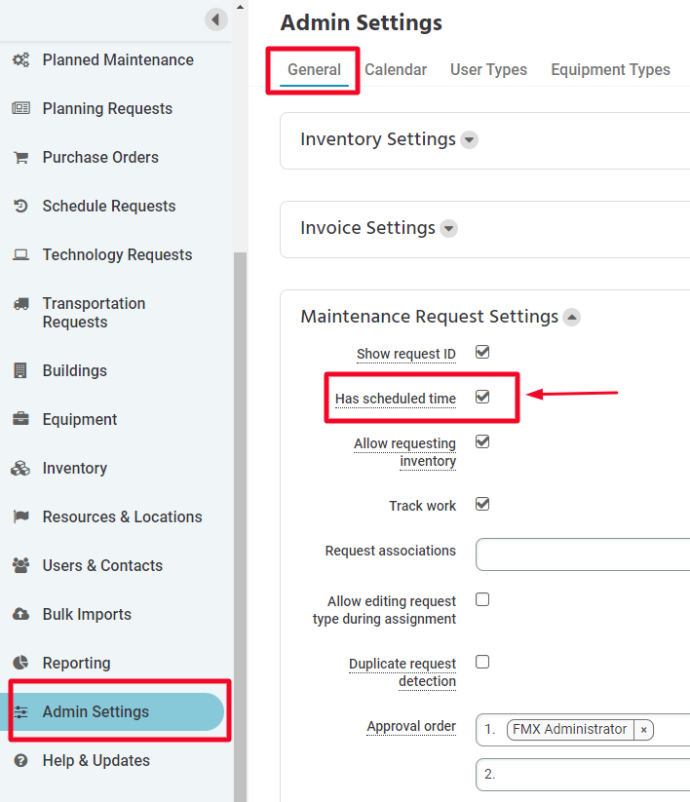Collapse the sidebar with the arrow icon
This screenshot has height=802, width=690.
215,19
